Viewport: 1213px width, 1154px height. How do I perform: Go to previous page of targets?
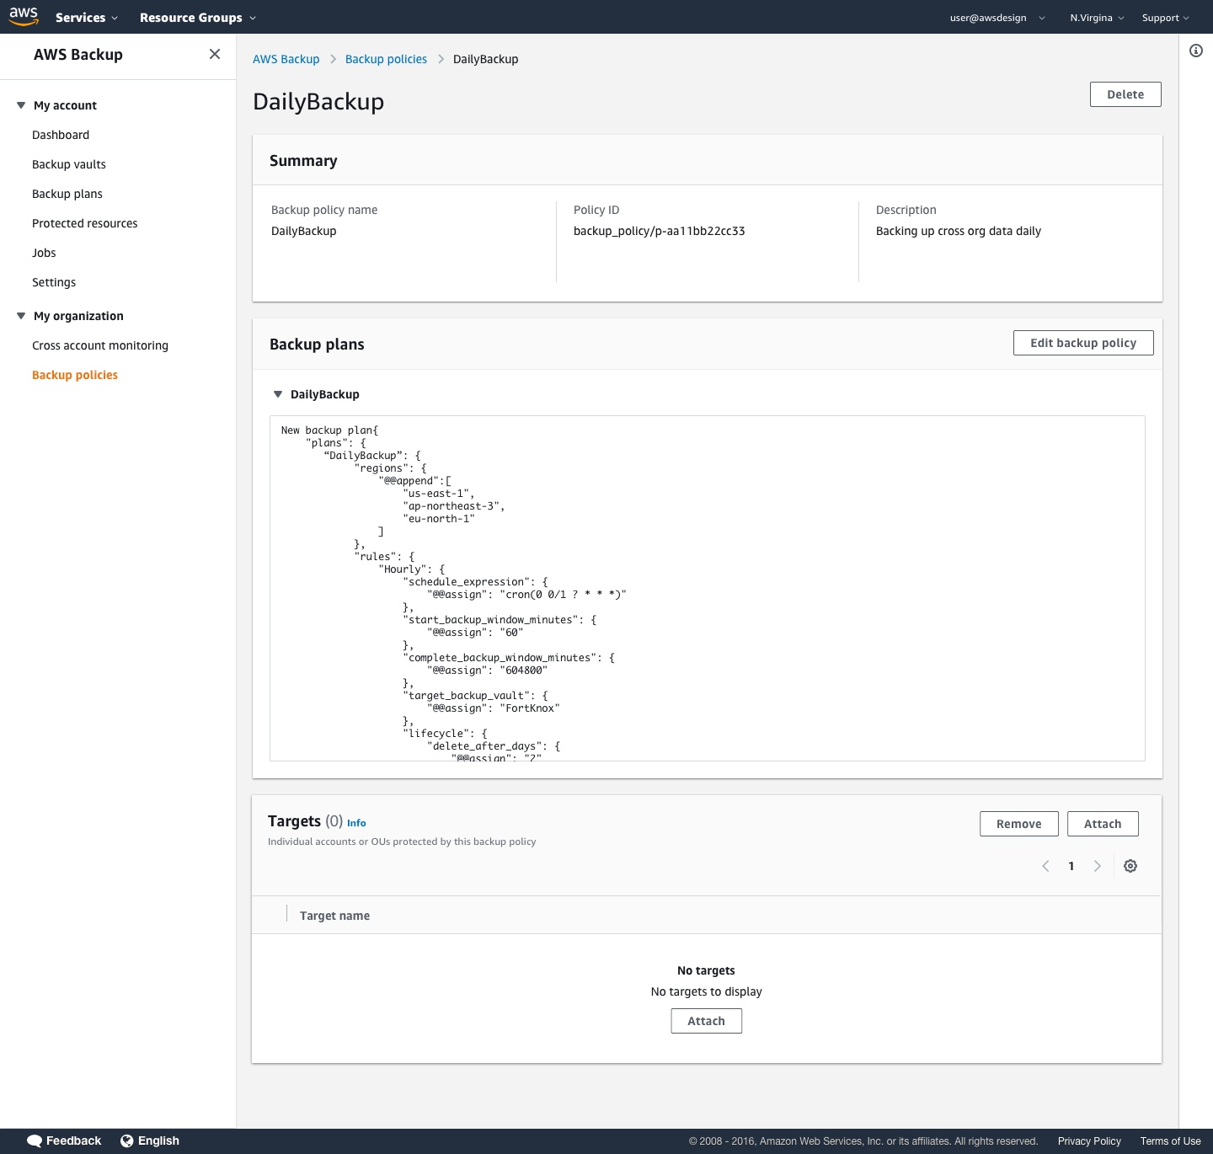click(x=1045, y=866)
